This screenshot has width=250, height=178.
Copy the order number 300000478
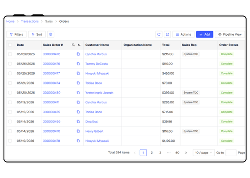(x=78, y=141)
